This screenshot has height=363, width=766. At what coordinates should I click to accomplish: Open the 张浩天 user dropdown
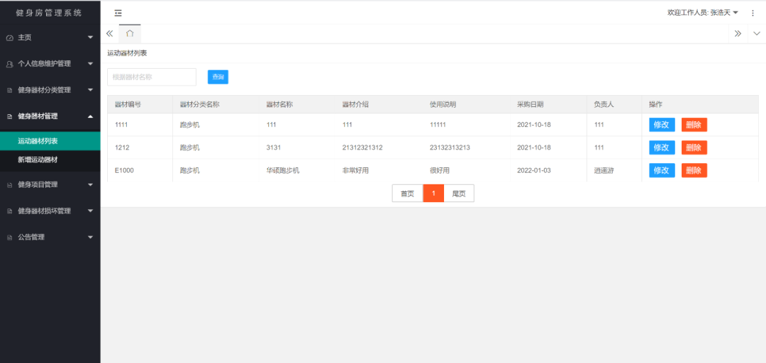pos(703,13)
